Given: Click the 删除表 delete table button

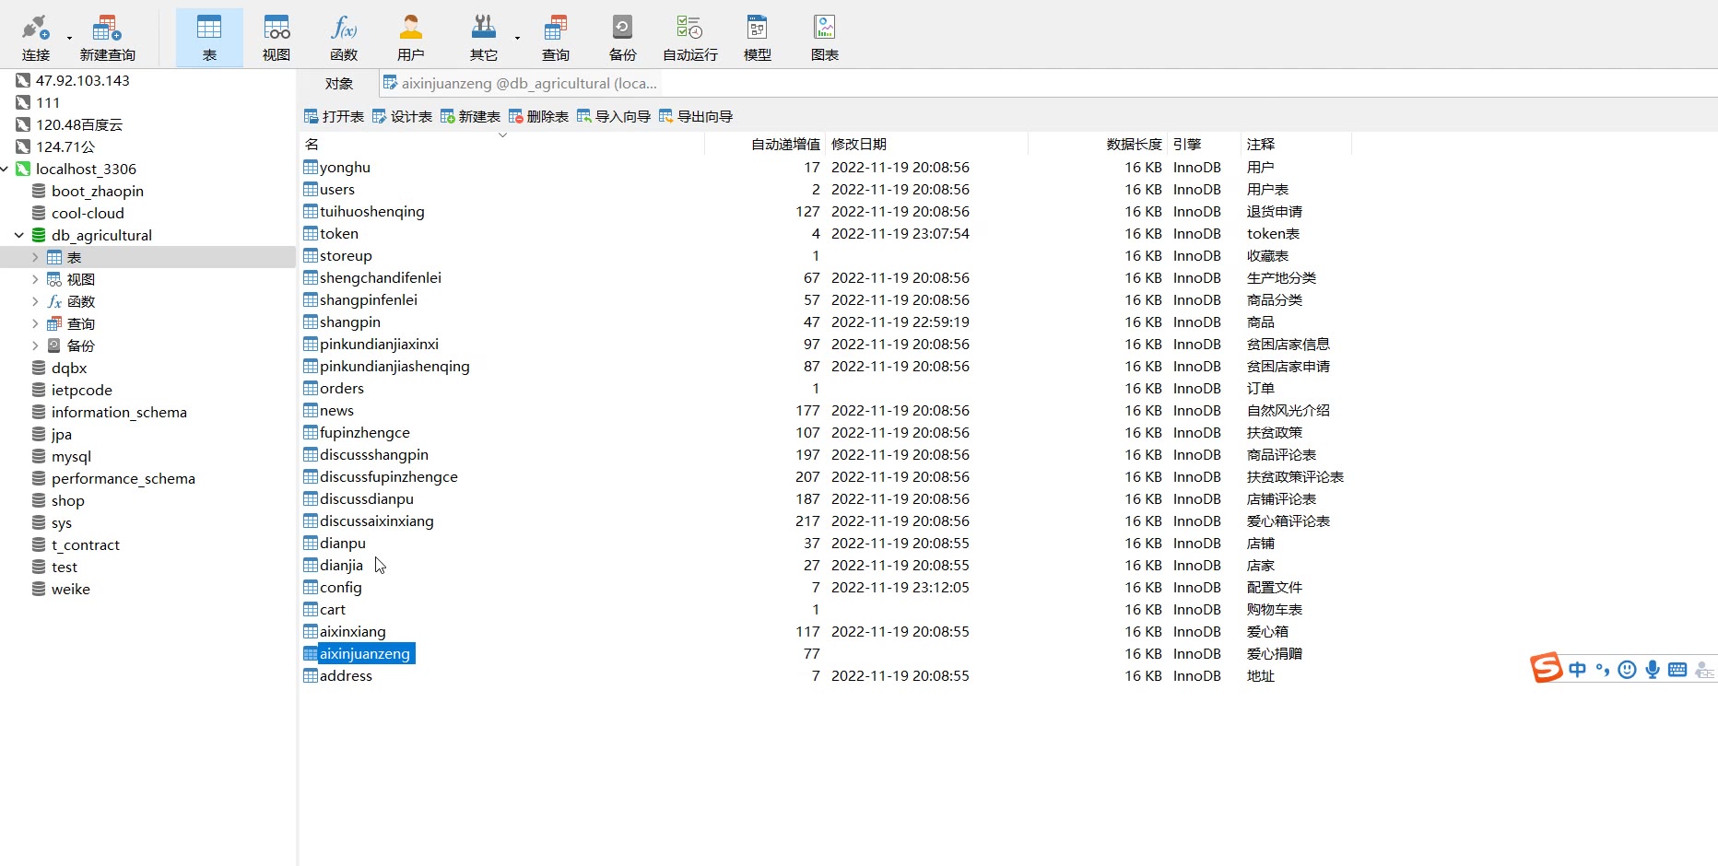Looking at the screenshot, I should click(538, 117).
